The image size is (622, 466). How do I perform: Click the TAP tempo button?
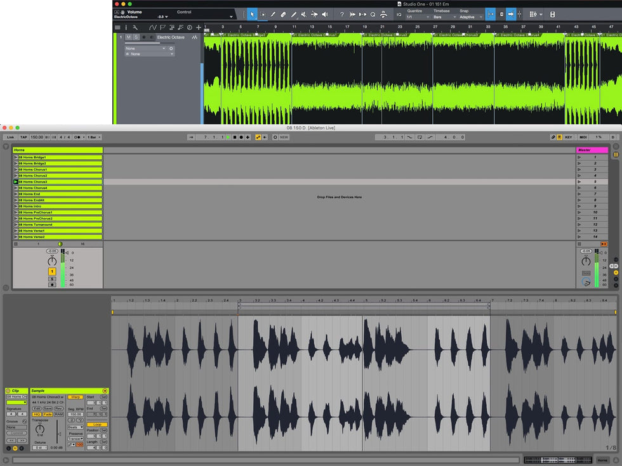[23, 137]
